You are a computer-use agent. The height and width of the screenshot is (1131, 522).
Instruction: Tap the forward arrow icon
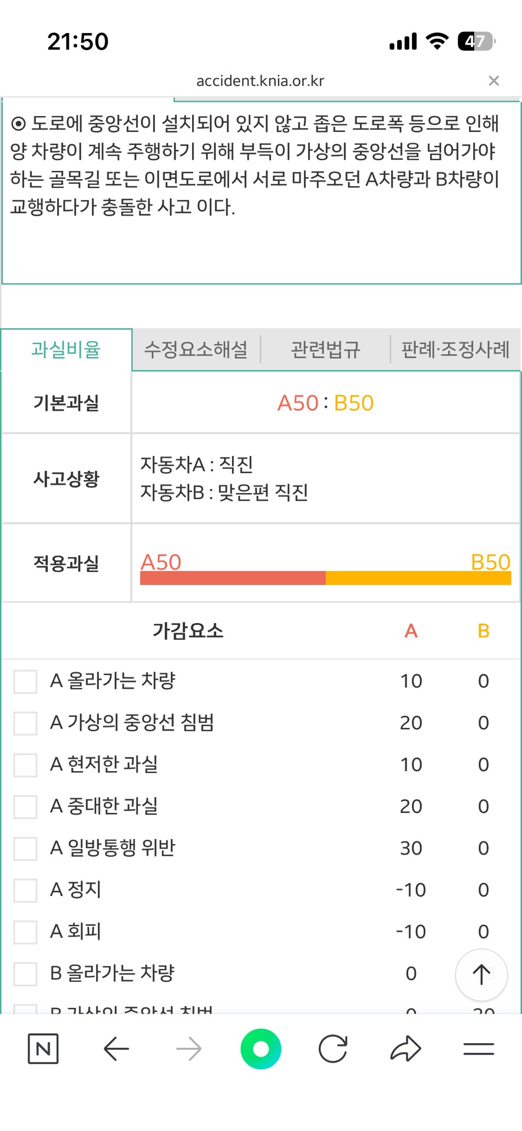tap(189, 1049)
